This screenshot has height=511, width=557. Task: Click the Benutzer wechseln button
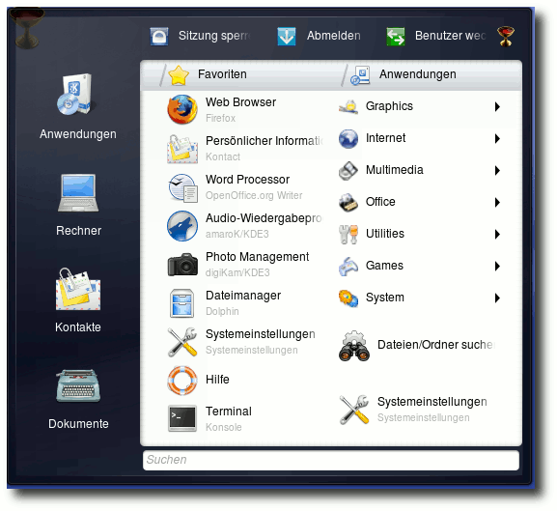[x=436, y=36]
